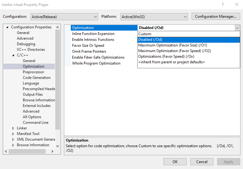Select Custom from the optimization list

click(145, 34)
